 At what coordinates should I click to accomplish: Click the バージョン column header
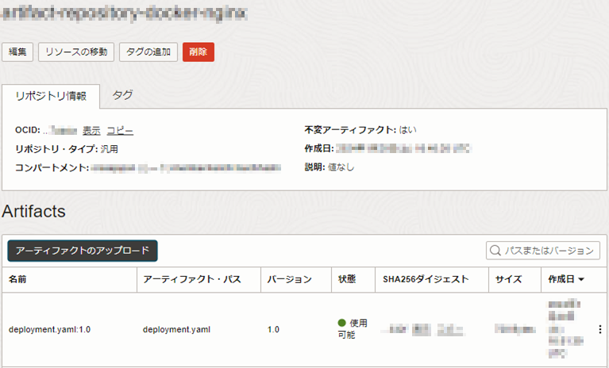tap(289, 279)
